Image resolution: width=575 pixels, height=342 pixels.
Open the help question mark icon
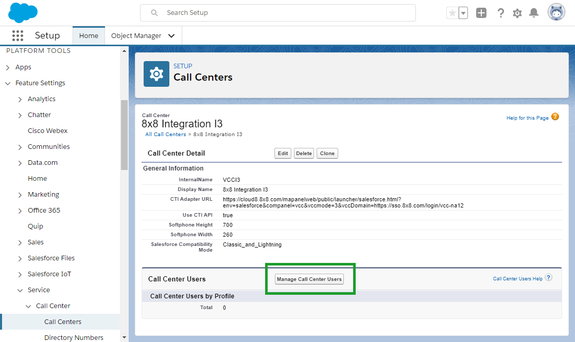click(500, 13)
